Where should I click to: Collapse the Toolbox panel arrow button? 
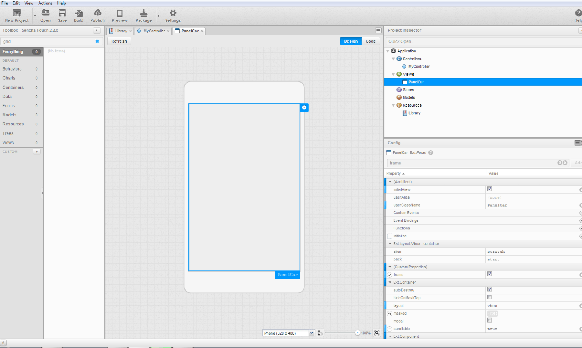(x=97, y=30)
